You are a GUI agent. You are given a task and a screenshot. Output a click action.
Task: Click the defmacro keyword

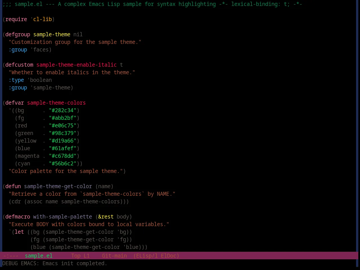click(x=18, y=217)
